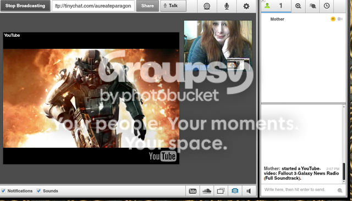The height and width of the screenshot is (201, 352).
Task: Toggle the Sounds checkbox
Action: click(38, 191)
